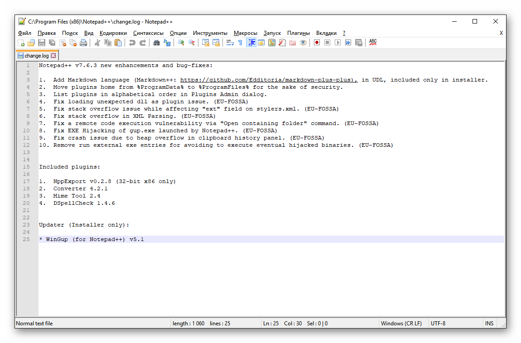Open a file using folder icon
This screenshot has height=343, width=521.
point(31,43)
